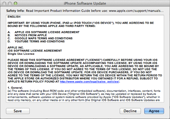The width and height of the screenshot is (170, 119).
Task: Click 'IMPORTANT: BY USING YOUR iPHONE' paragraph
Action: (81, 24)
